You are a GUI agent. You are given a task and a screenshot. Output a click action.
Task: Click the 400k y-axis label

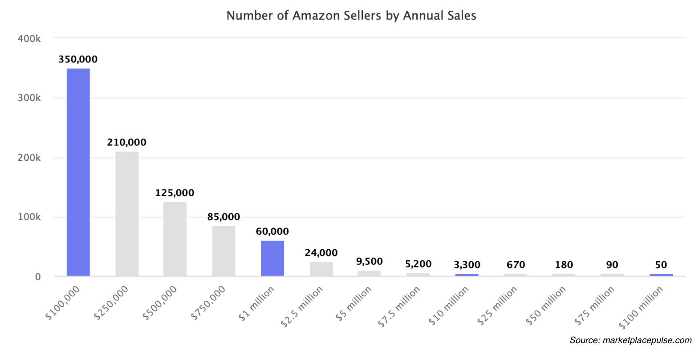(x=29, y=39)
